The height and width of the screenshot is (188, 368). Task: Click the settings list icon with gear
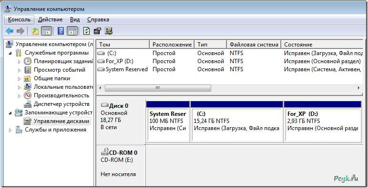109,31
